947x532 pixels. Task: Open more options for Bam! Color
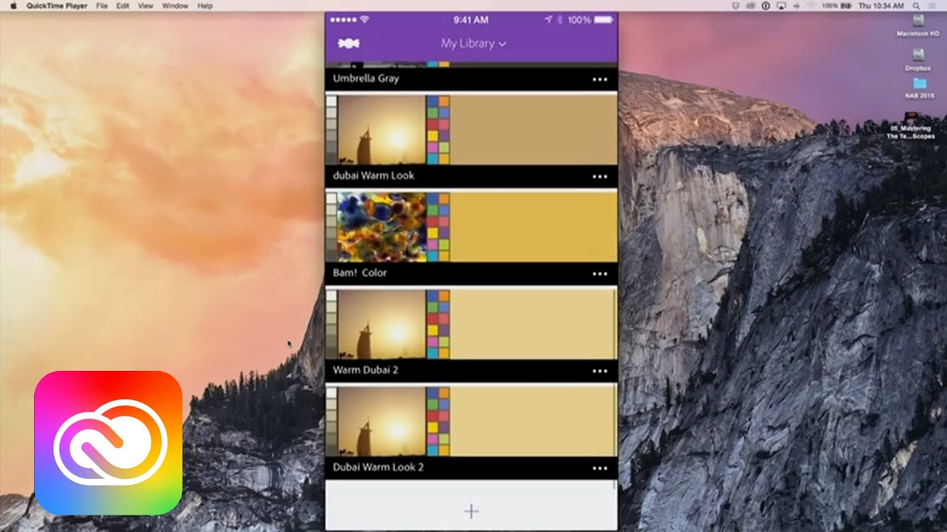600,274
